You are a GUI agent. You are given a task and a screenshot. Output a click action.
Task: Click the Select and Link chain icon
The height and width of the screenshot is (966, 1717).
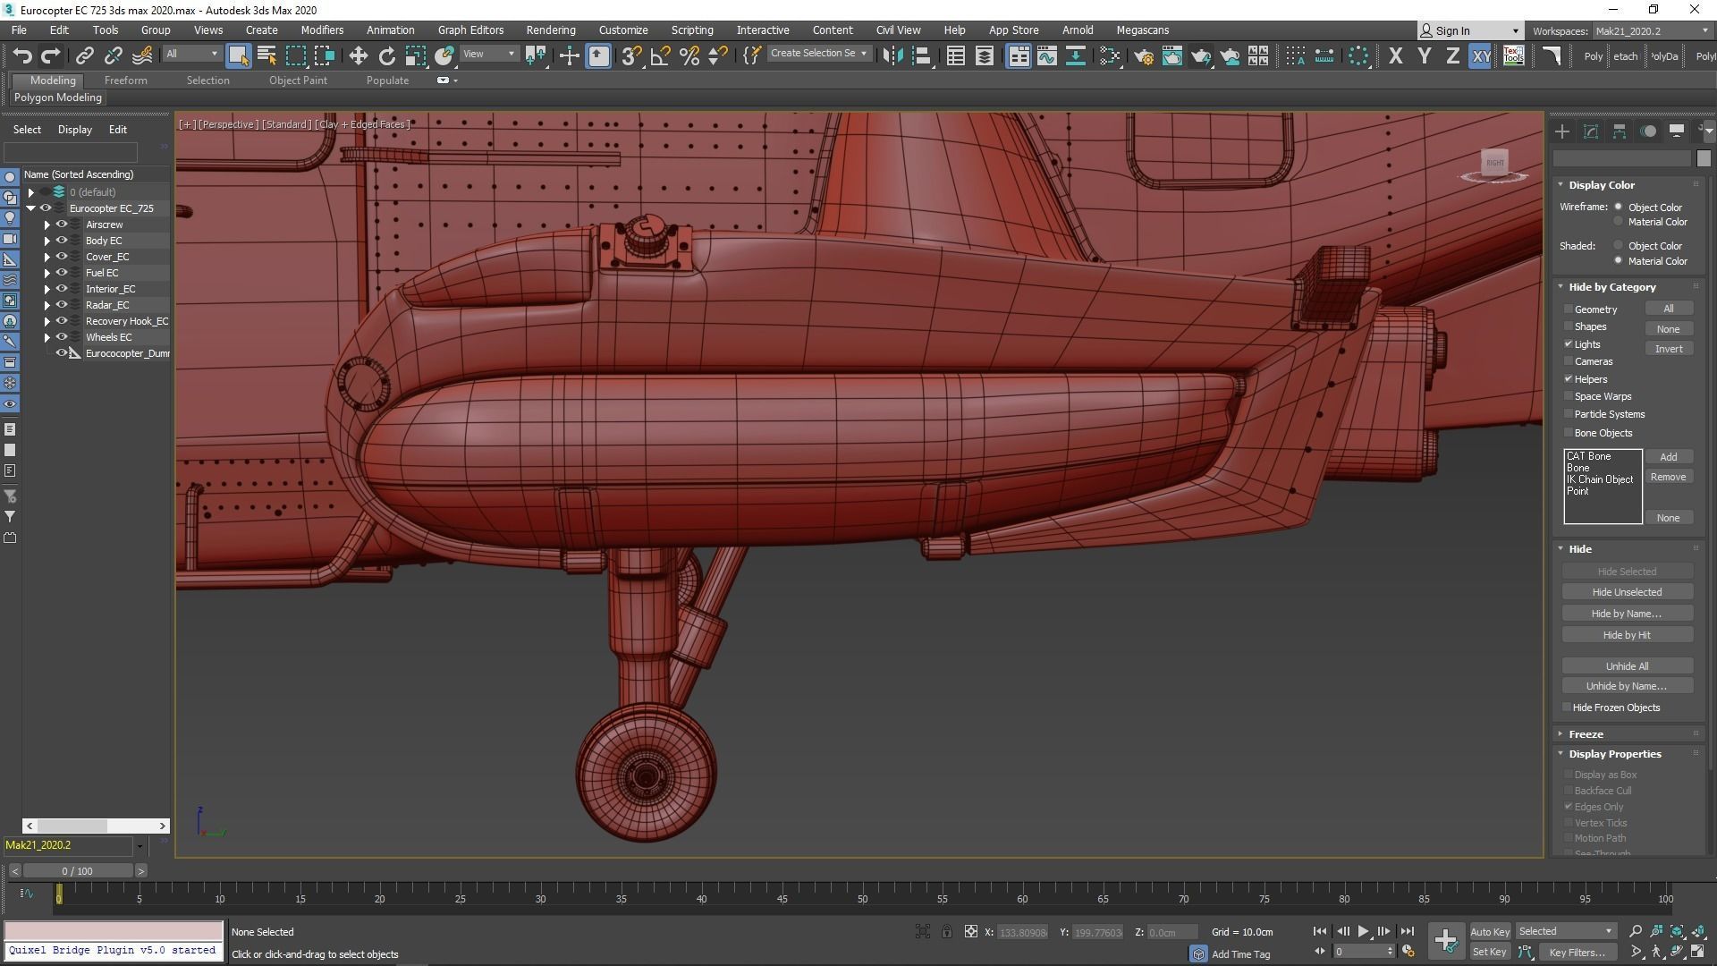pyautogui.click(x=84, y=56)
